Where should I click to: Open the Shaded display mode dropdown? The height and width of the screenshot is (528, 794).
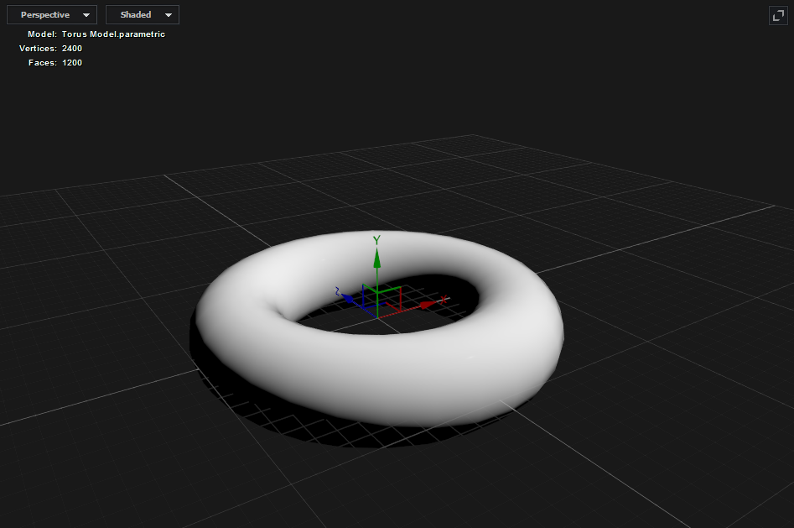click(x=143, y=15)
